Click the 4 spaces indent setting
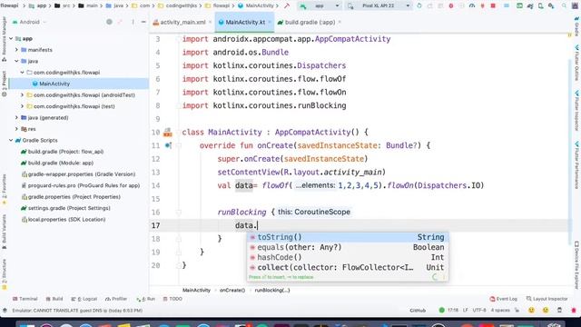Image resolution: width=581 pixels, height=327 pixels. tap(500, 310)
